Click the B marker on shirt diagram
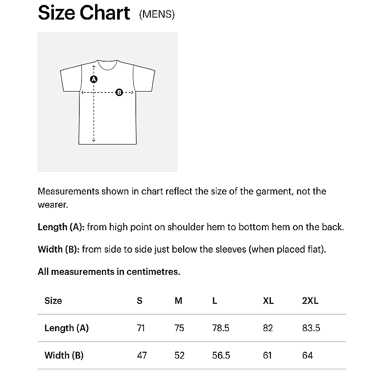 [x=119, y=92]
